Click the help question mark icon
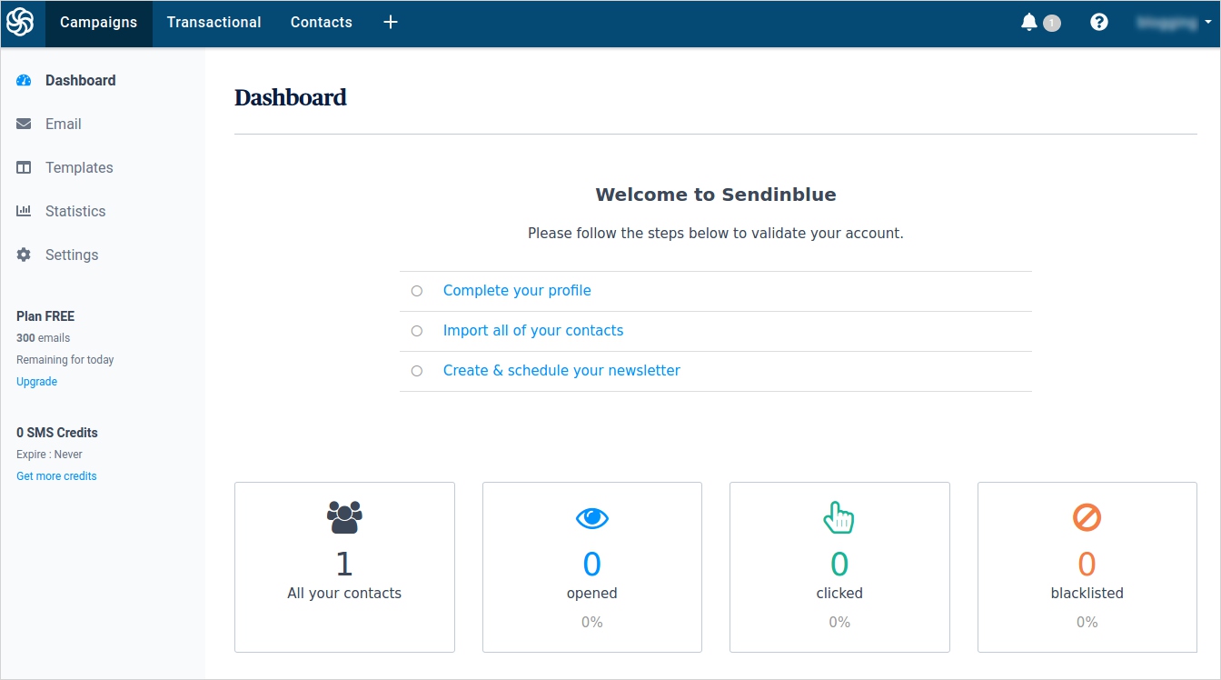Viewport: 1221px width, 680px height. (1099, 23)
